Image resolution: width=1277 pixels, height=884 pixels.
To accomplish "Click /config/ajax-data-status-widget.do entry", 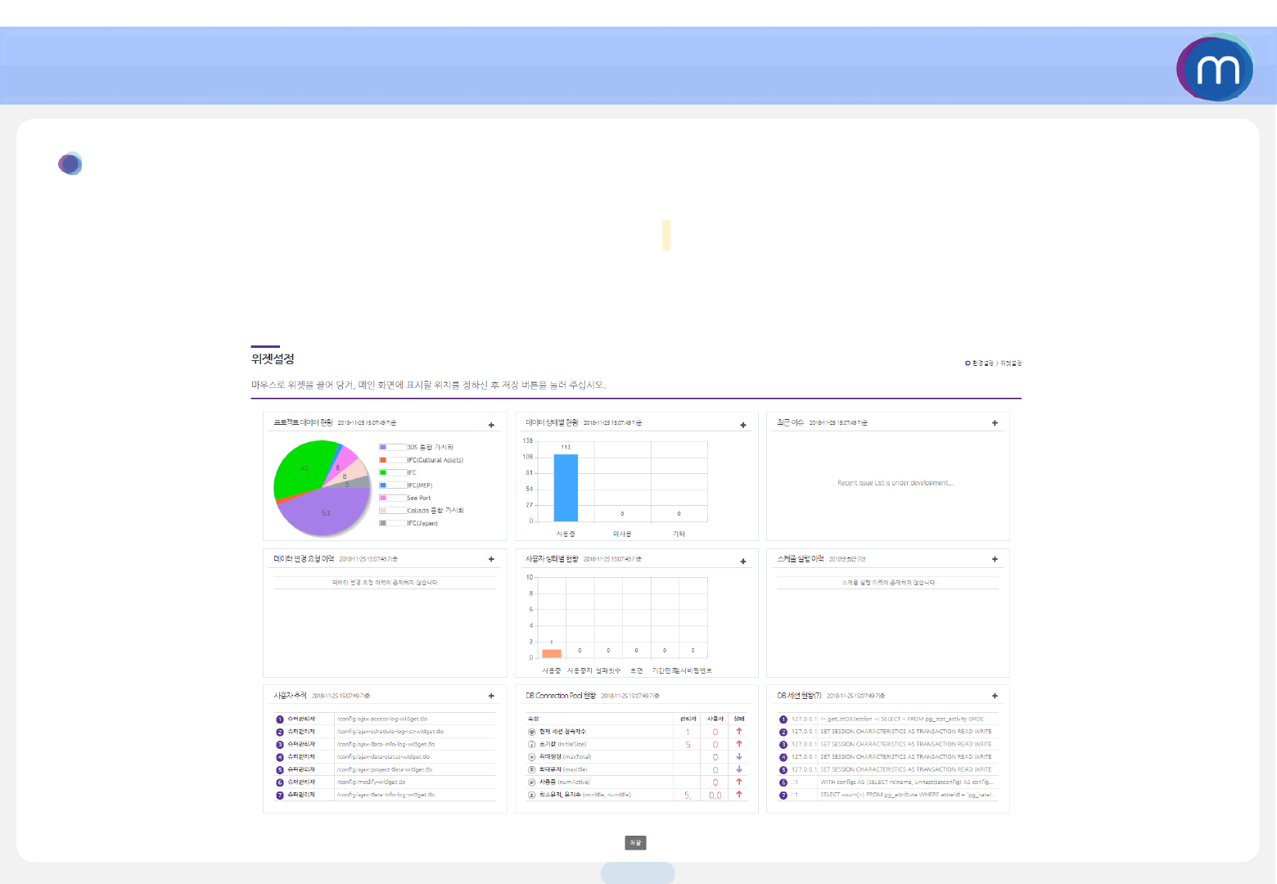I will [x=384, y=757].
